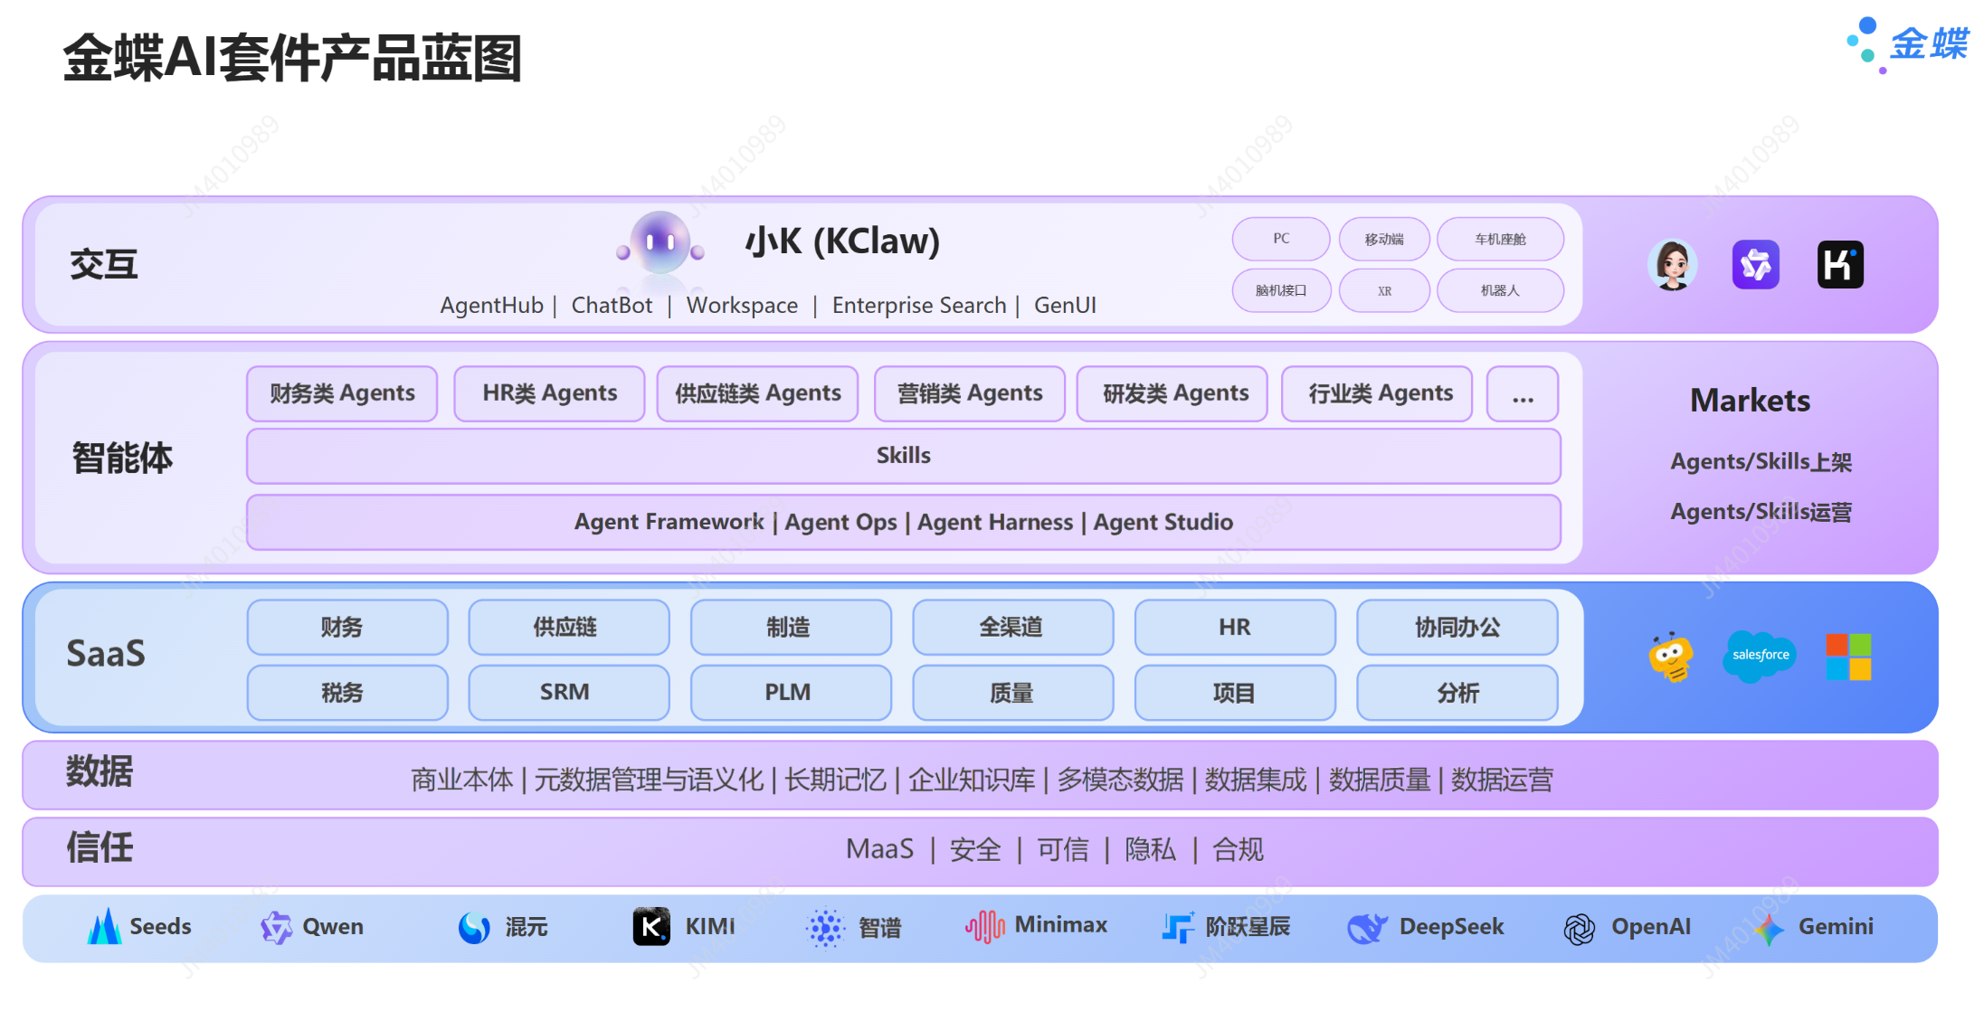Viewport: 1984px width, 1012px height.
Task: Click the purple hexagon app icon
Action: [x=1755, y=265]
